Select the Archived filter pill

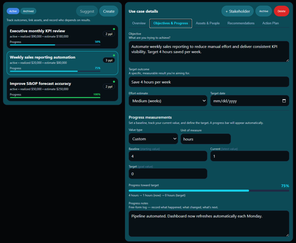pyautogui.click(x=28, y=11)
